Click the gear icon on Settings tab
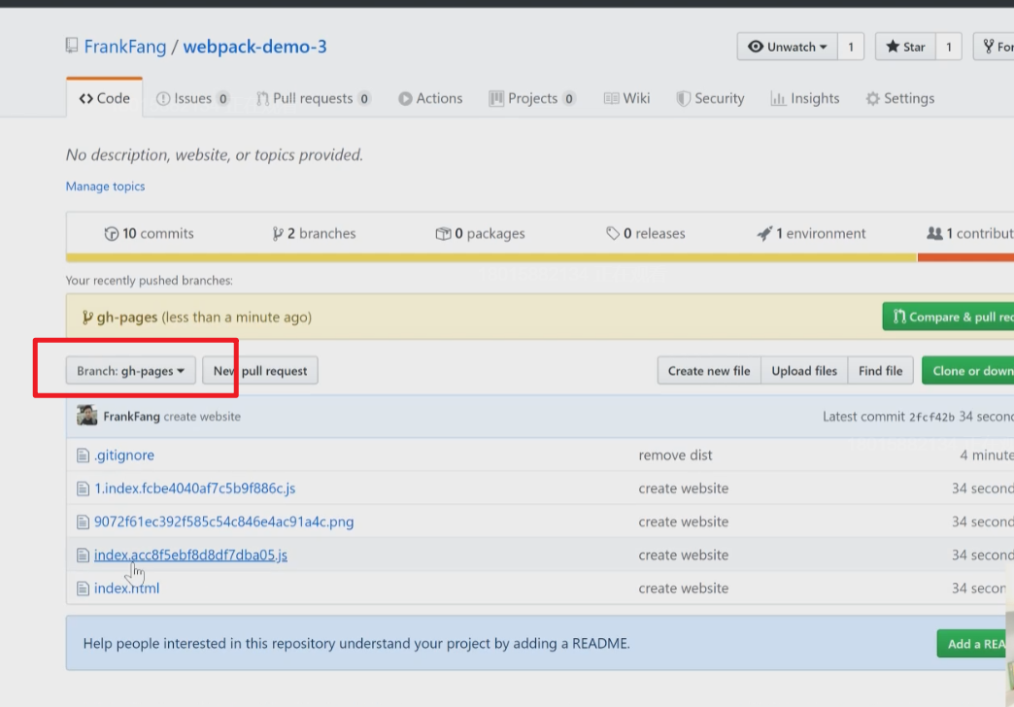 pyautogui.click(x=872, y=98)
